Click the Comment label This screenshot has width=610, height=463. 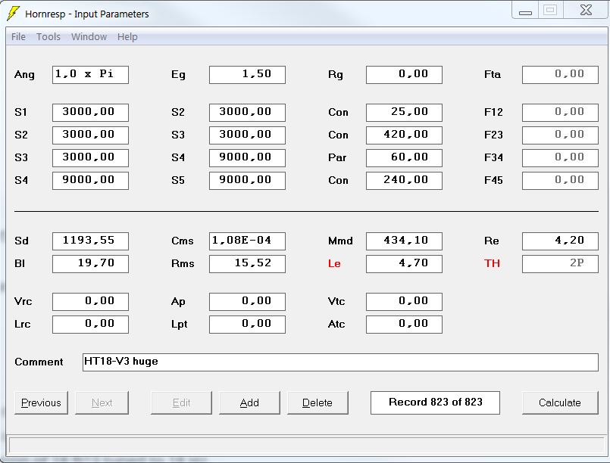click(x=39, y=362)
